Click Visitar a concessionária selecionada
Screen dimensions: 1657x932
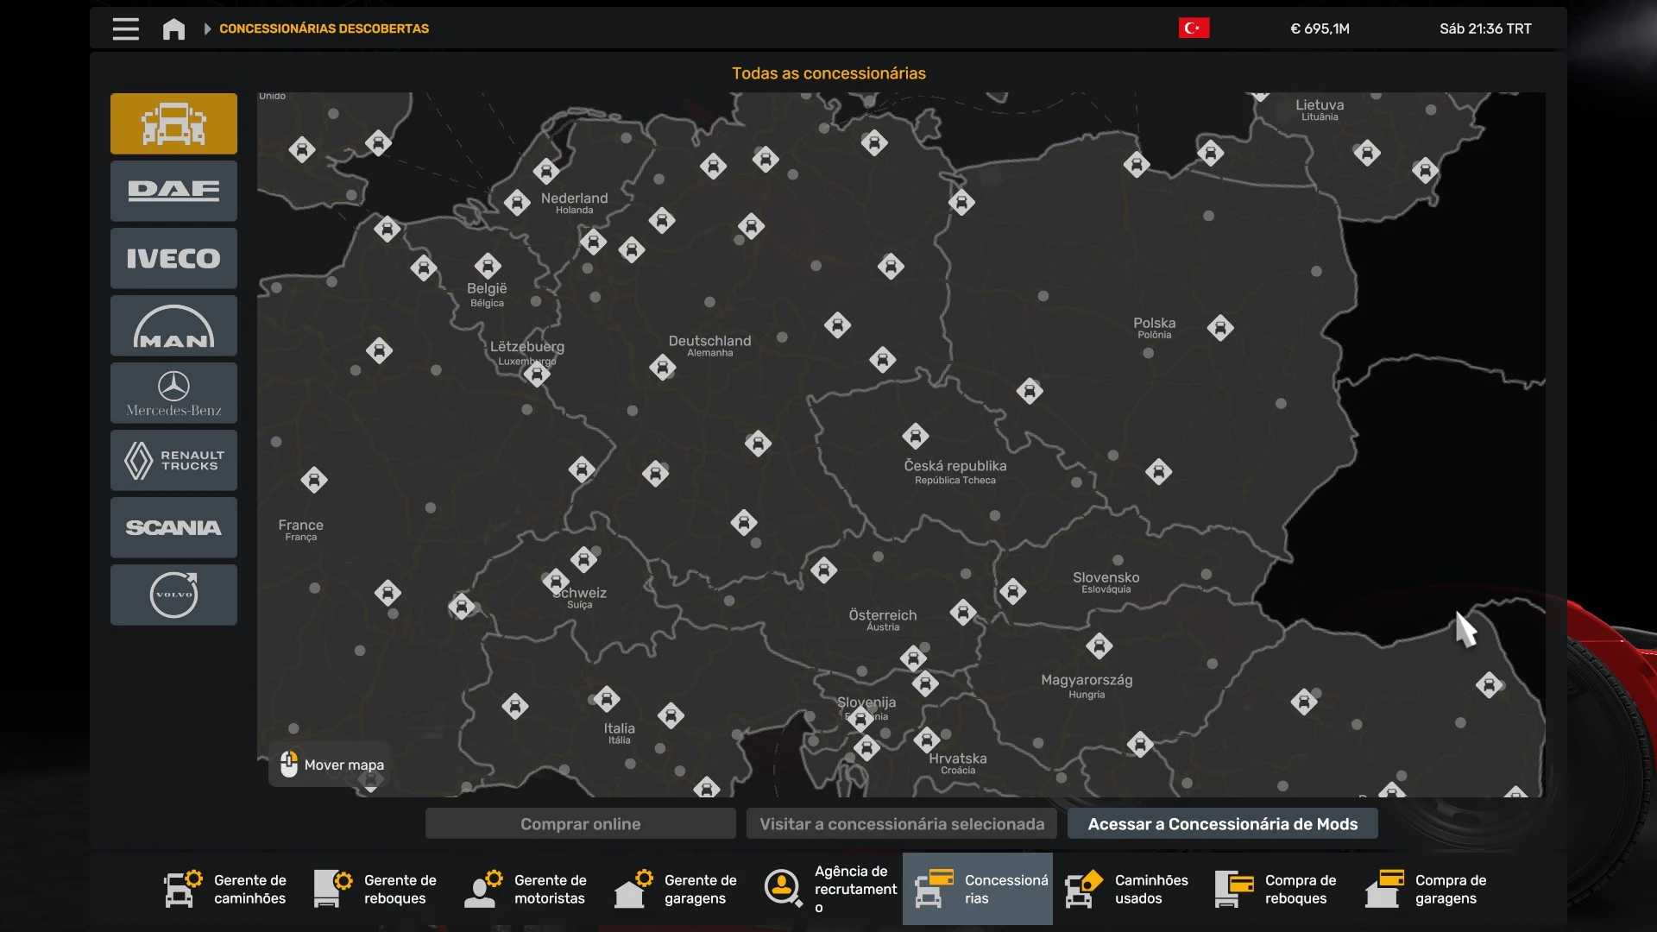coord(901,824)
